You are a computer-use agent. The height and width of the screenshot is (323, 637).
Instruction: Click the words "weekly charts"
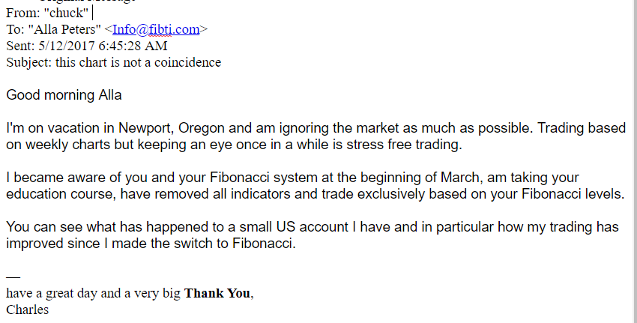click(68, 145)
